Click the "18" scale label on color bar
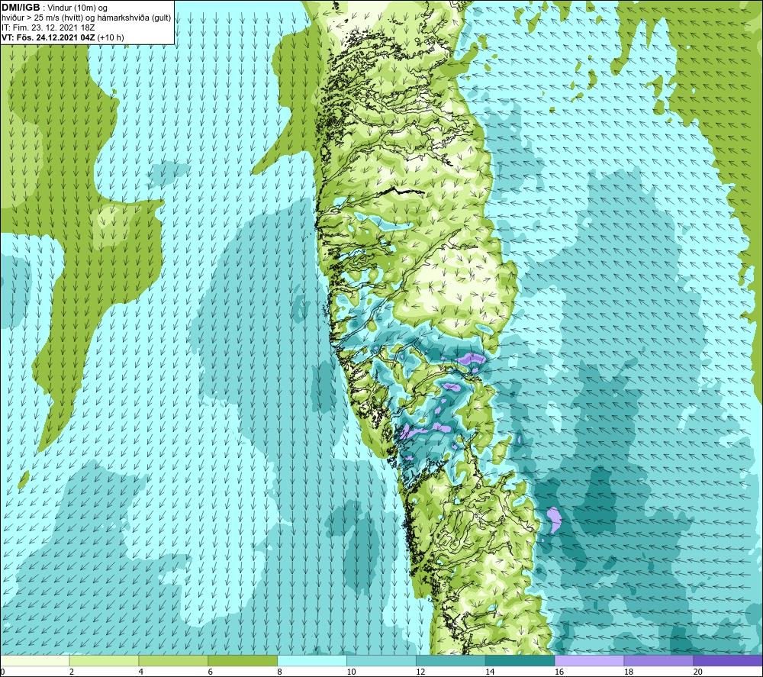Image resolution: width=763 pixels, height=677 pixels. [x=628, y=672]
